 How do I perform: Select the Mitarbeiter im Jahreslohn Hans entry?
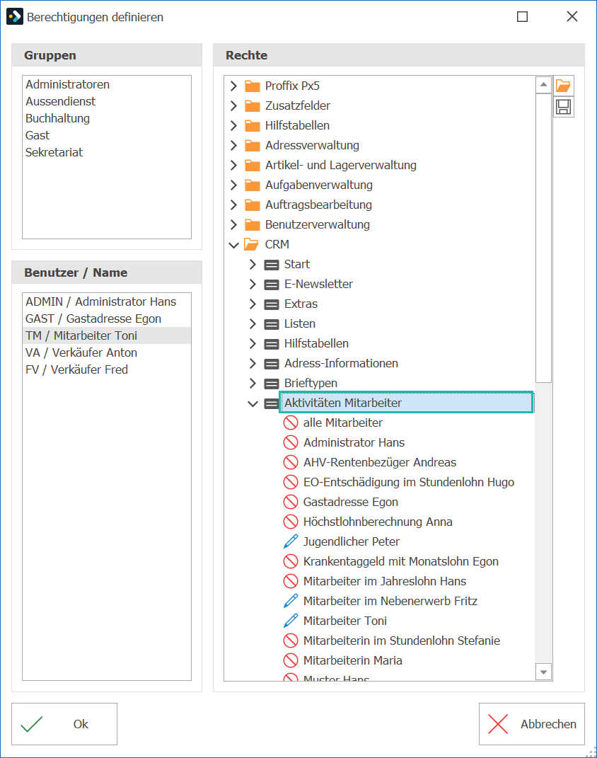coord(385,581)
